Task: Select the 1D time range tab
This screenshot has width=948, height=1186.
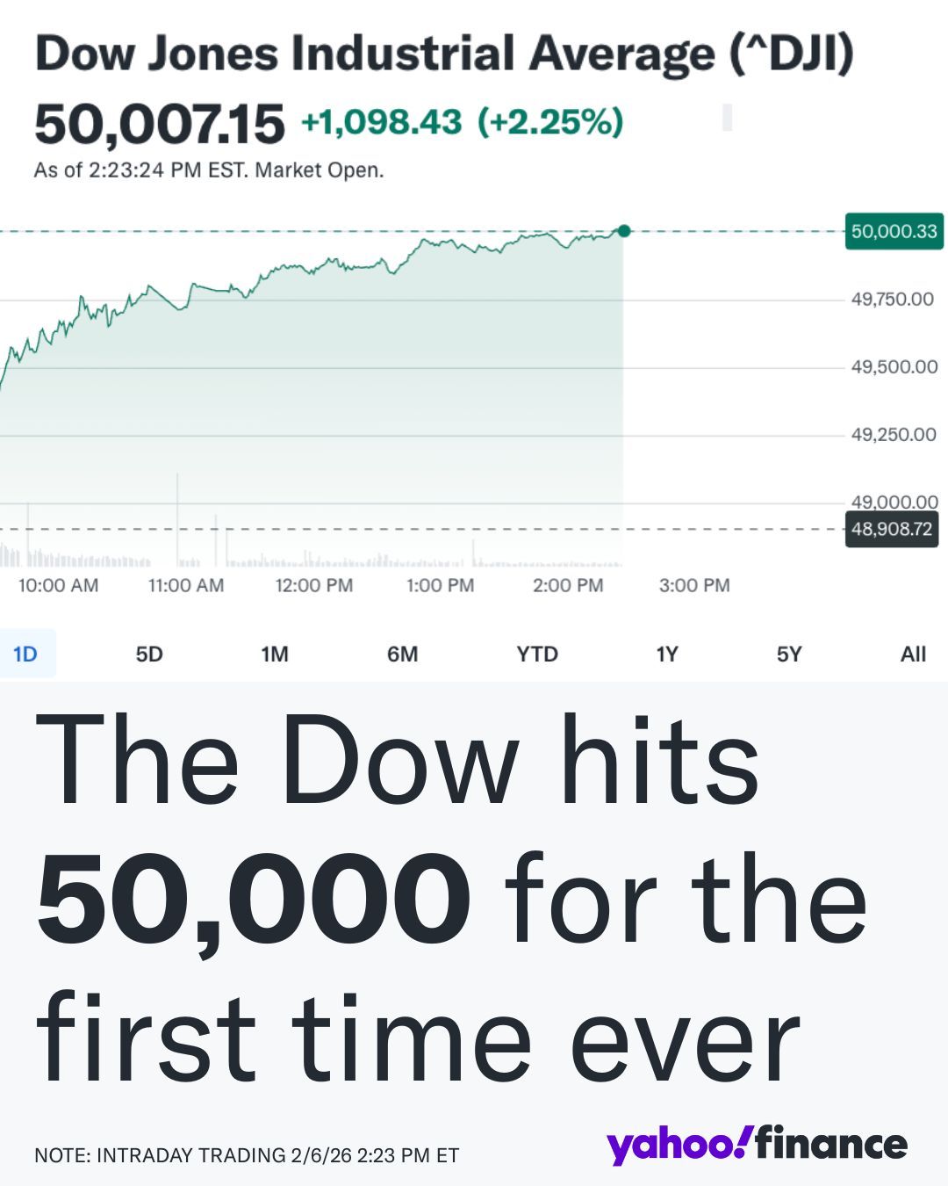Action: [25, 654]
